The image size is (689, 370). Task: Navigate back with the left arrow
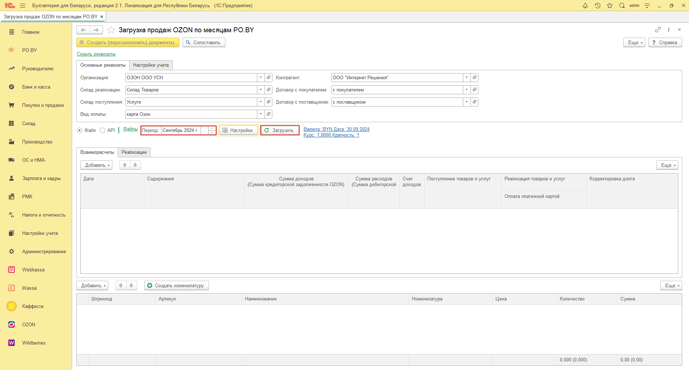[83, 30]
